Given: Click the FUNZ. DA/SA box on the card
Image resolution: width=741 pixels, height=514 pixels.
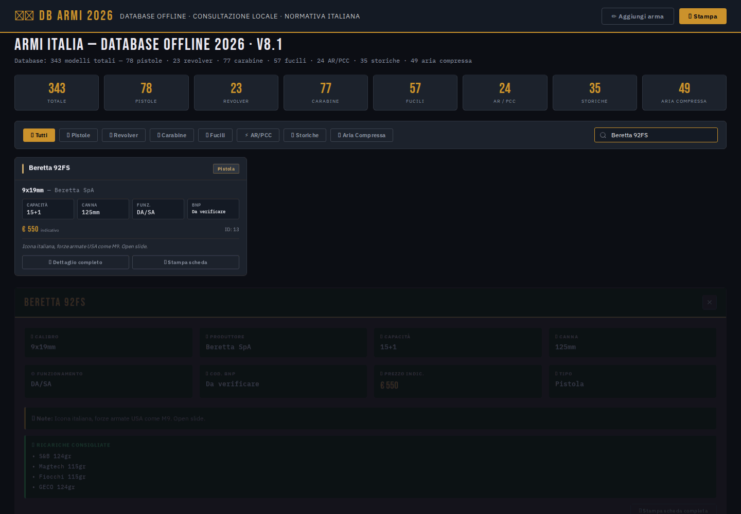Looking at the screenshot, I should point(158,209).
